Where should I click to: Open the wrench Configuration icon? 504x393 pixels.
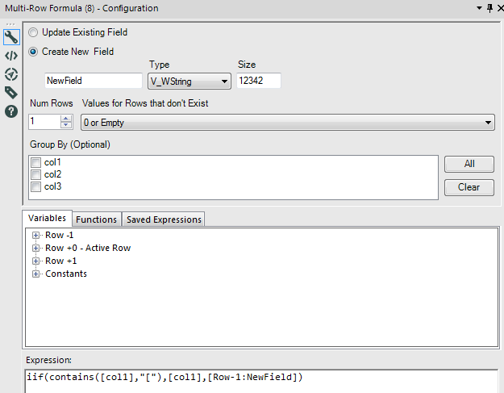tap(11, 37)
